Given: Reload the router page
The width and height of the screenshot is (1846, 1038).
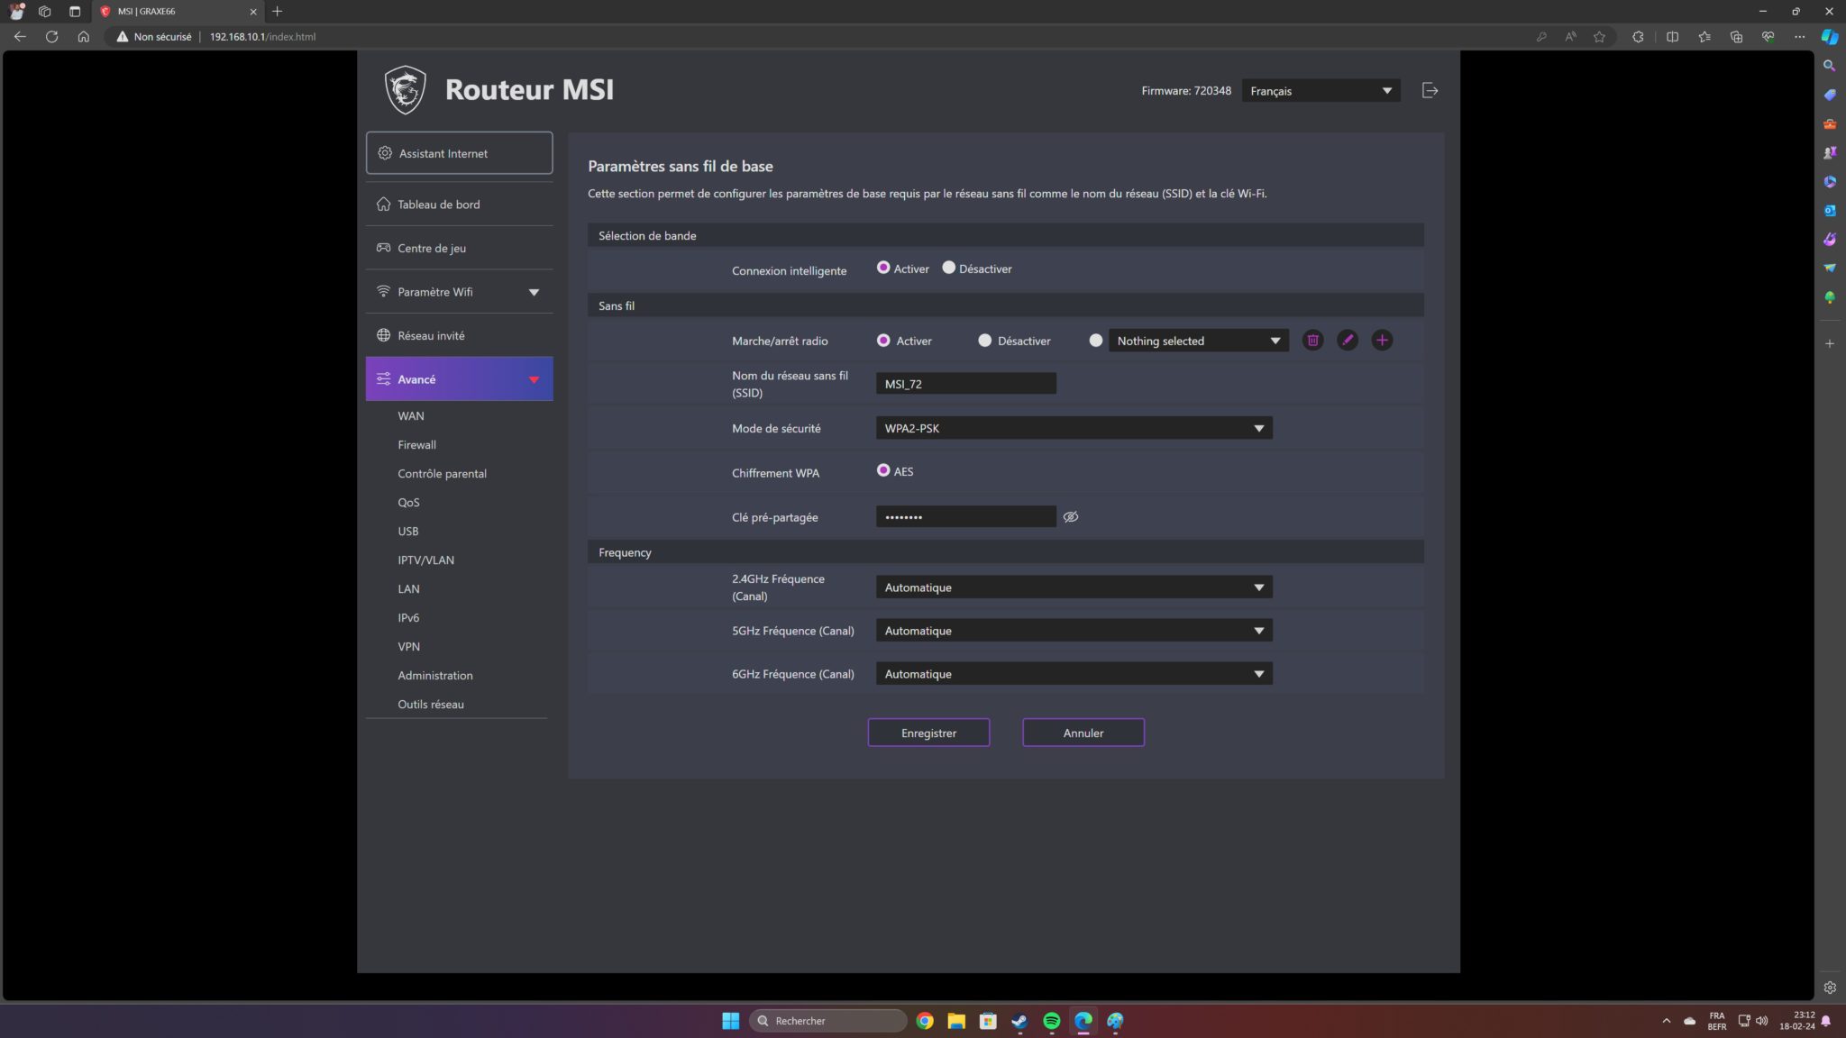Looking at the screenshot, I should coord(51,37).
